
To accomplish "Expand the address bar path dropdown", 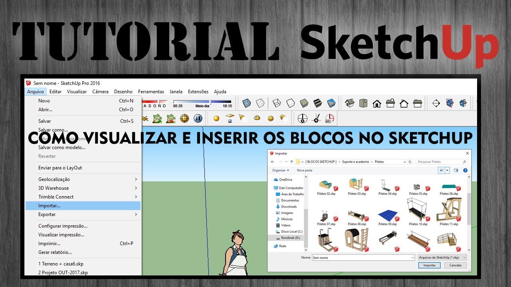I will (404, 162).
